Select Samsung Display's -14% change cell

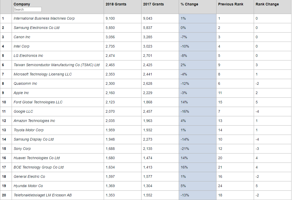[198, 139]
